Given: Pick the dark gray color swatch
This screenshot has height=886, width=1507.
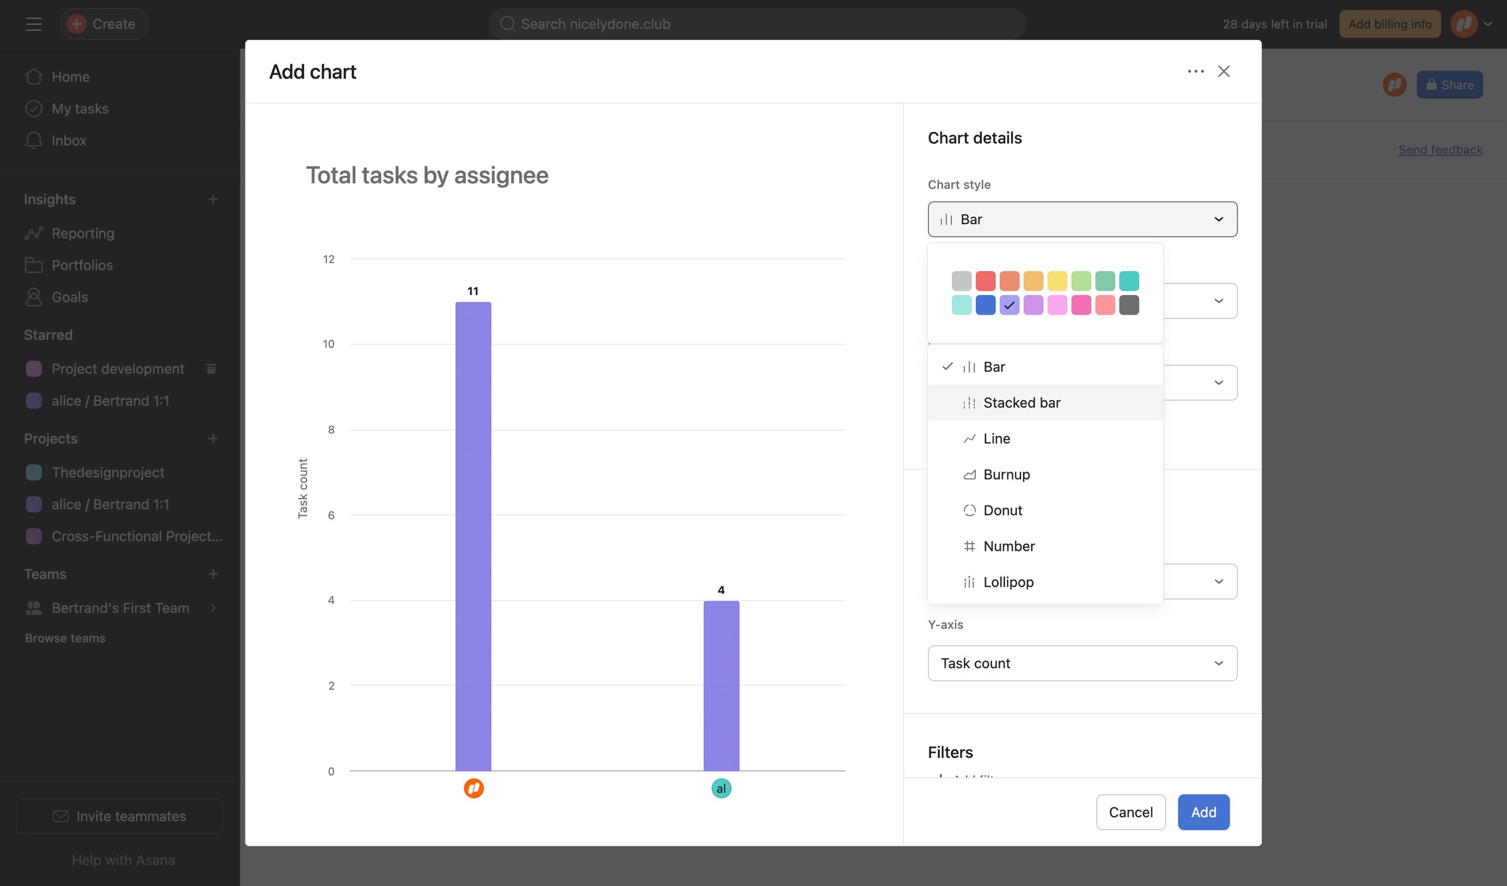Looking at the screenshot, I should [x=1129, y=305].
